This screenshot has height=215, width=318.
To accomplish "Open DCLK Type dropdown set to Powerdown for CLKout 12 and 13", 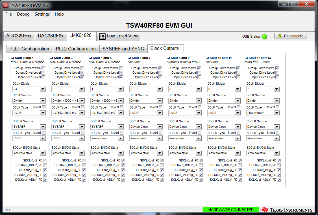I will (263, 113).
